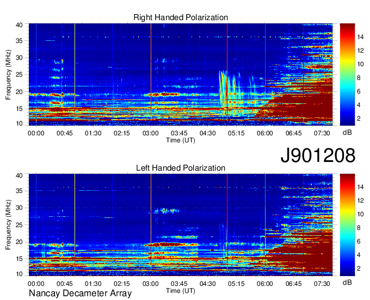Viewport: 370px width, 300px height.
Task: Click 02:15 tick on left-handed time axis
Action: point(122,284)
